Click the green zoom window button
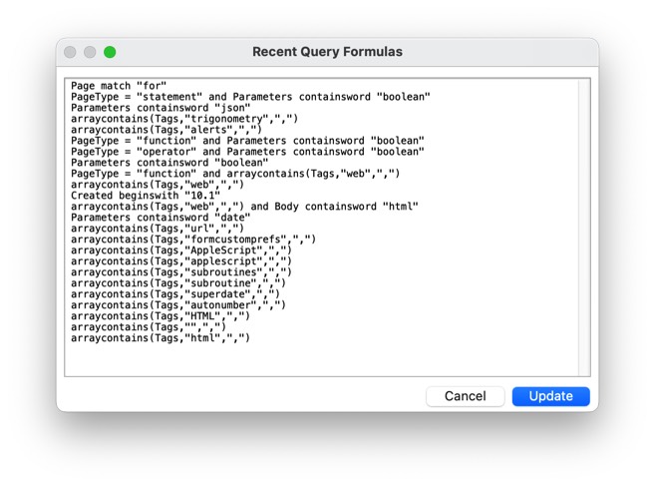This screenshot has height=486, width=655. [x=110, y=52]
